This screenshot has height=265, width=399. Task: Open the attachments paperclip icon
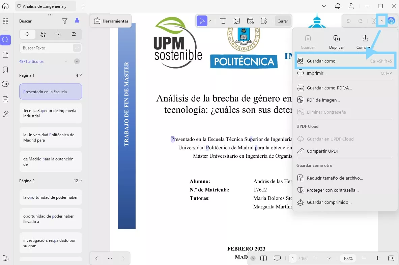[x=5, y=114]
